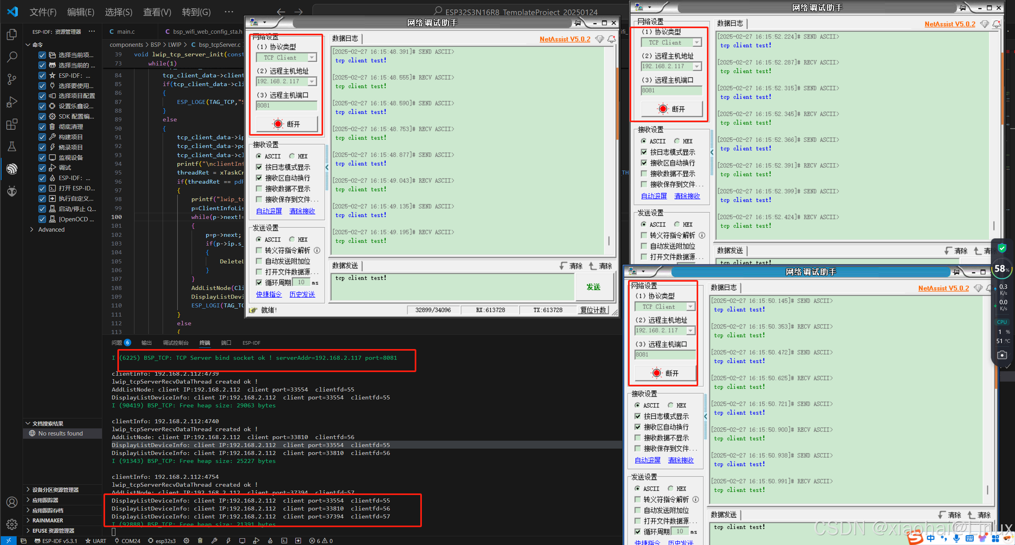The height and width of the screenshot is (545, 1015).
Task: Open the NetAssist V5.0.2 link
Action: click(x=565, y=39)
